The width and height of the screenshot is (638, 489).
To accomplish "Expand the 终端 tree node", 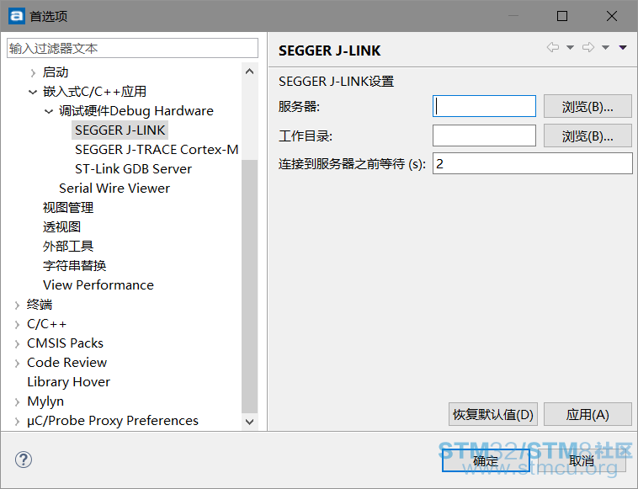I will pos(17,306).
